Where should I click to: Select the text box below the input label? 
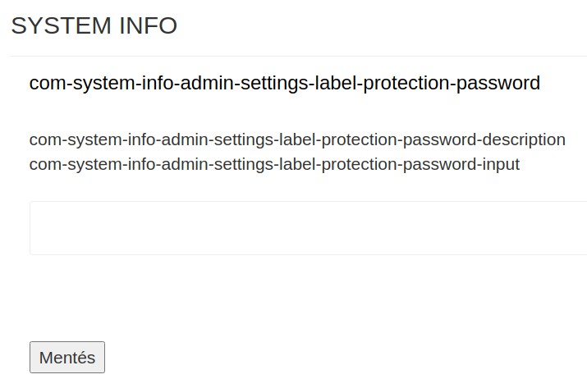pos(308,228)
